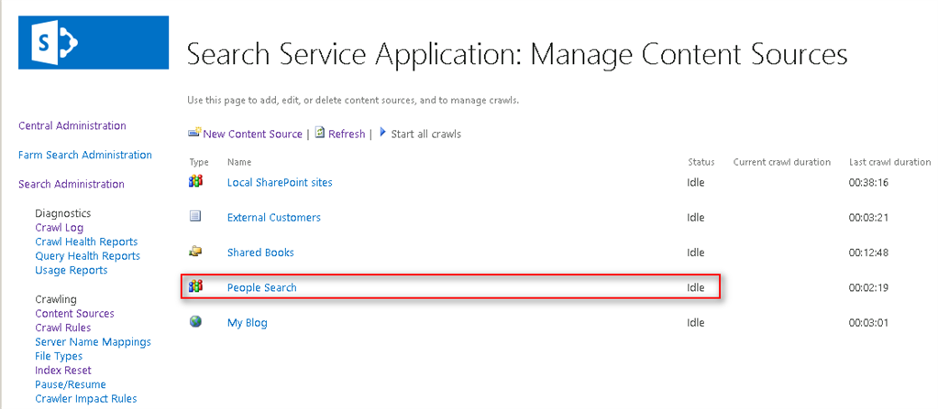This screenshot has width=938, height=409.
Task: Go to Central Administration
Action: pos(72,125)
